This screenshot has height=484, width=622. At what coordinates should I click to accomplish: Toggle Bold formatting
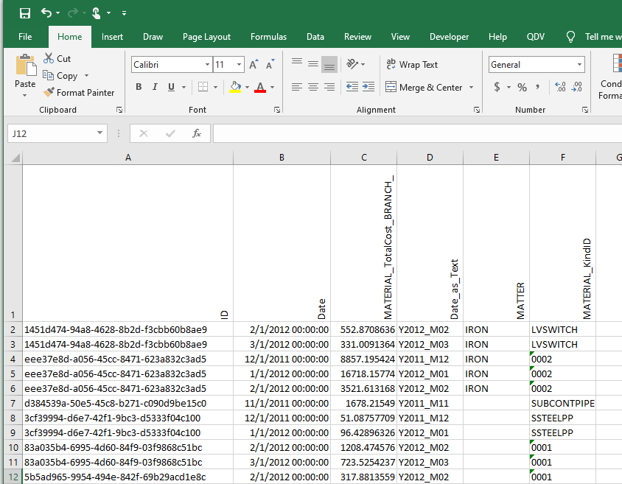(139, 87)
